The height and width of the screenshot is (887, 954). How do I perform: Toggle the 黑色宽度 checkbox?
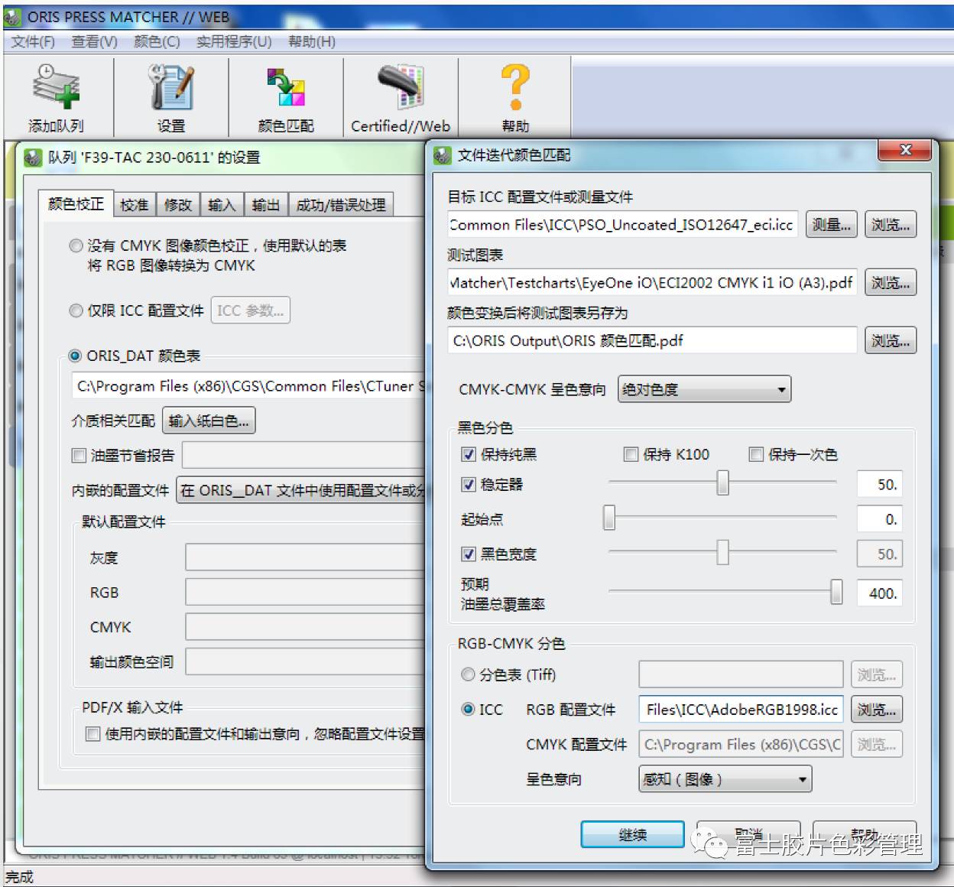pyautogui.click(x=469, y=554)
